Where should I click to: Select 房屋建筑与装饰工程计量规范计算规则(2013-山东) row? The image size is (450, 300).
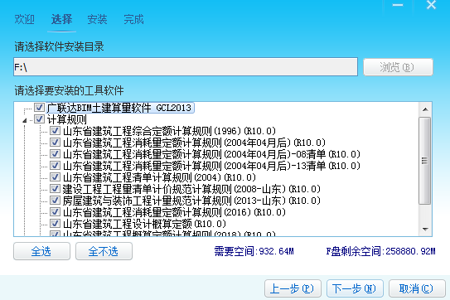tap(191, 201)
